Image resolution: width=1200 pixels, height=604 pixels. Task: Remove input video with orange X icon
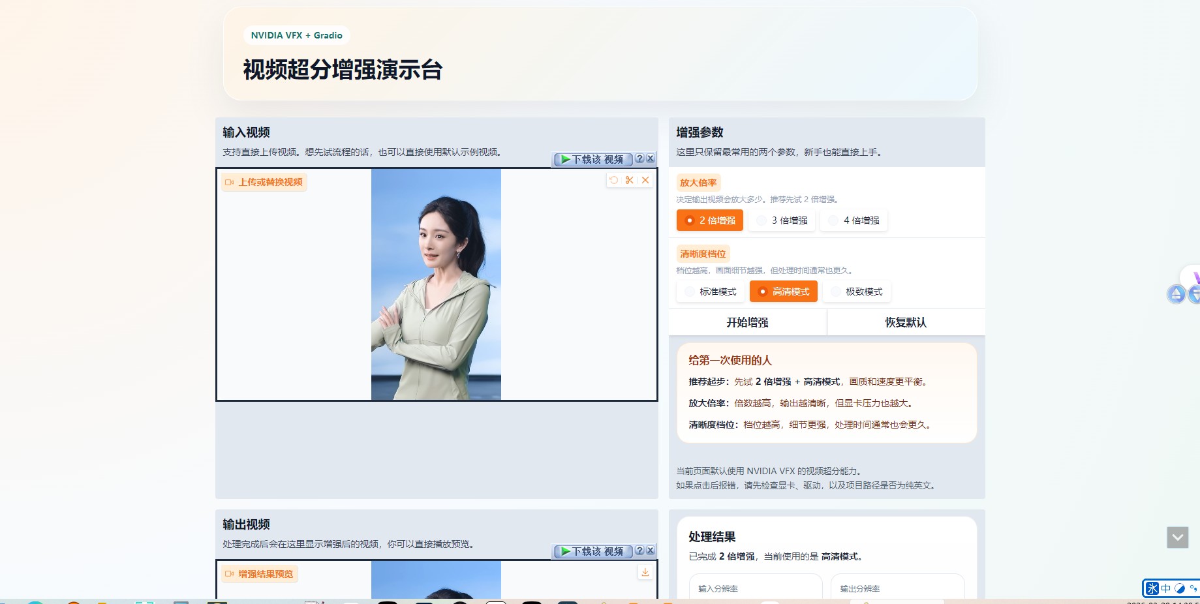tap(645, 180)
